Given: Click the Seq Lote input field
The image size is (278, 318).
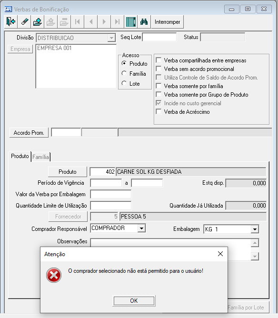Looking at the screenshot, I should click(159, 37).
